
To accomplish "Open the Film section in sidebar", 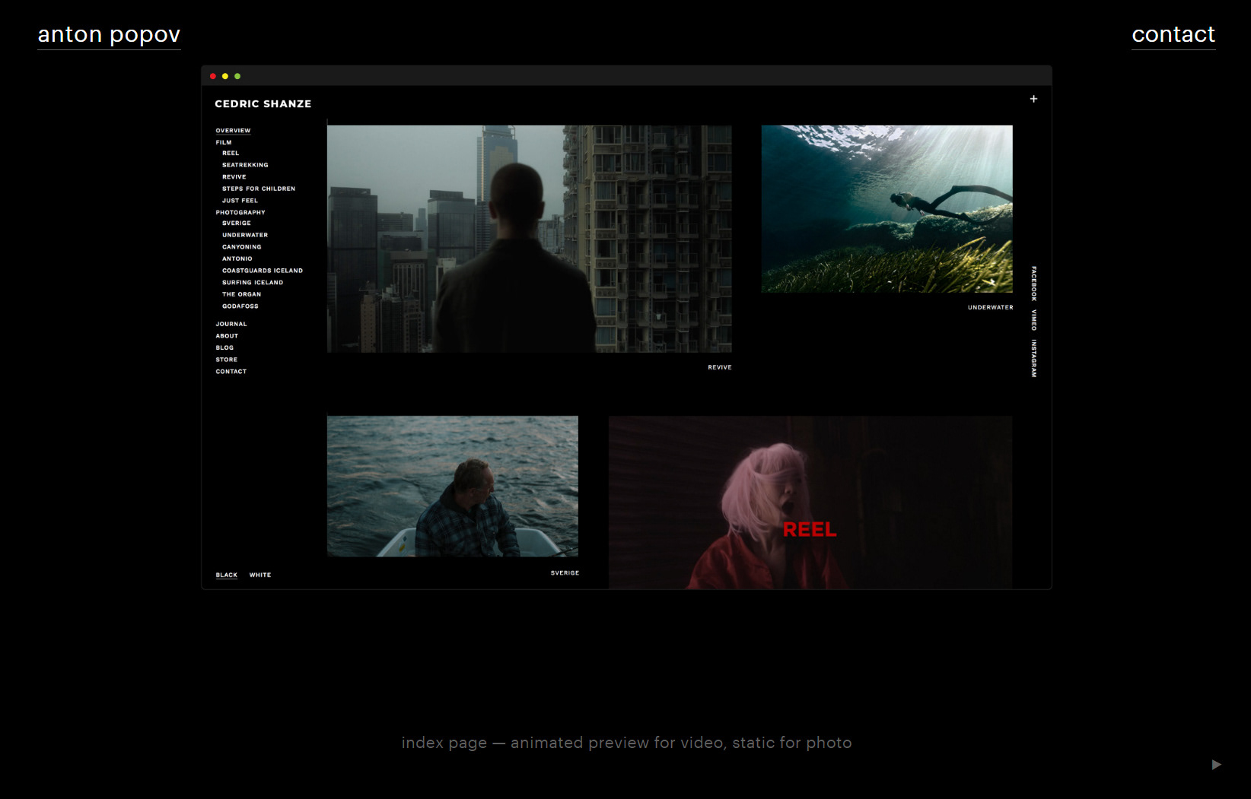I will pos(224,142).
